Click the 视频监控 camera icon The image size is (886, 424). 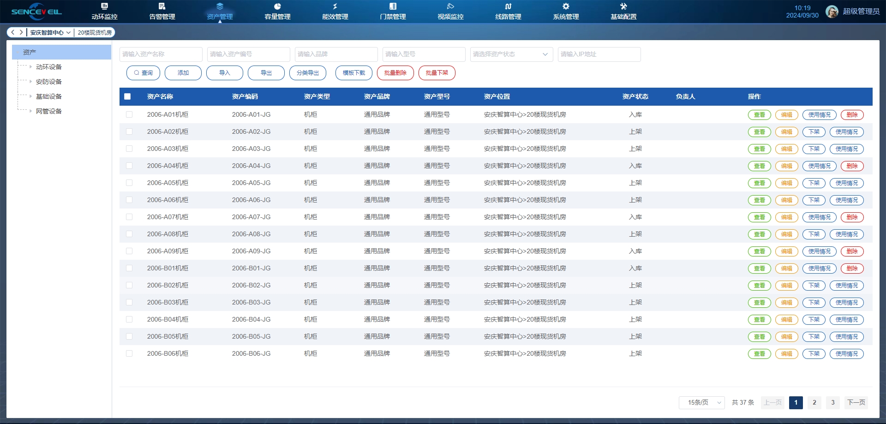point(450,6)
